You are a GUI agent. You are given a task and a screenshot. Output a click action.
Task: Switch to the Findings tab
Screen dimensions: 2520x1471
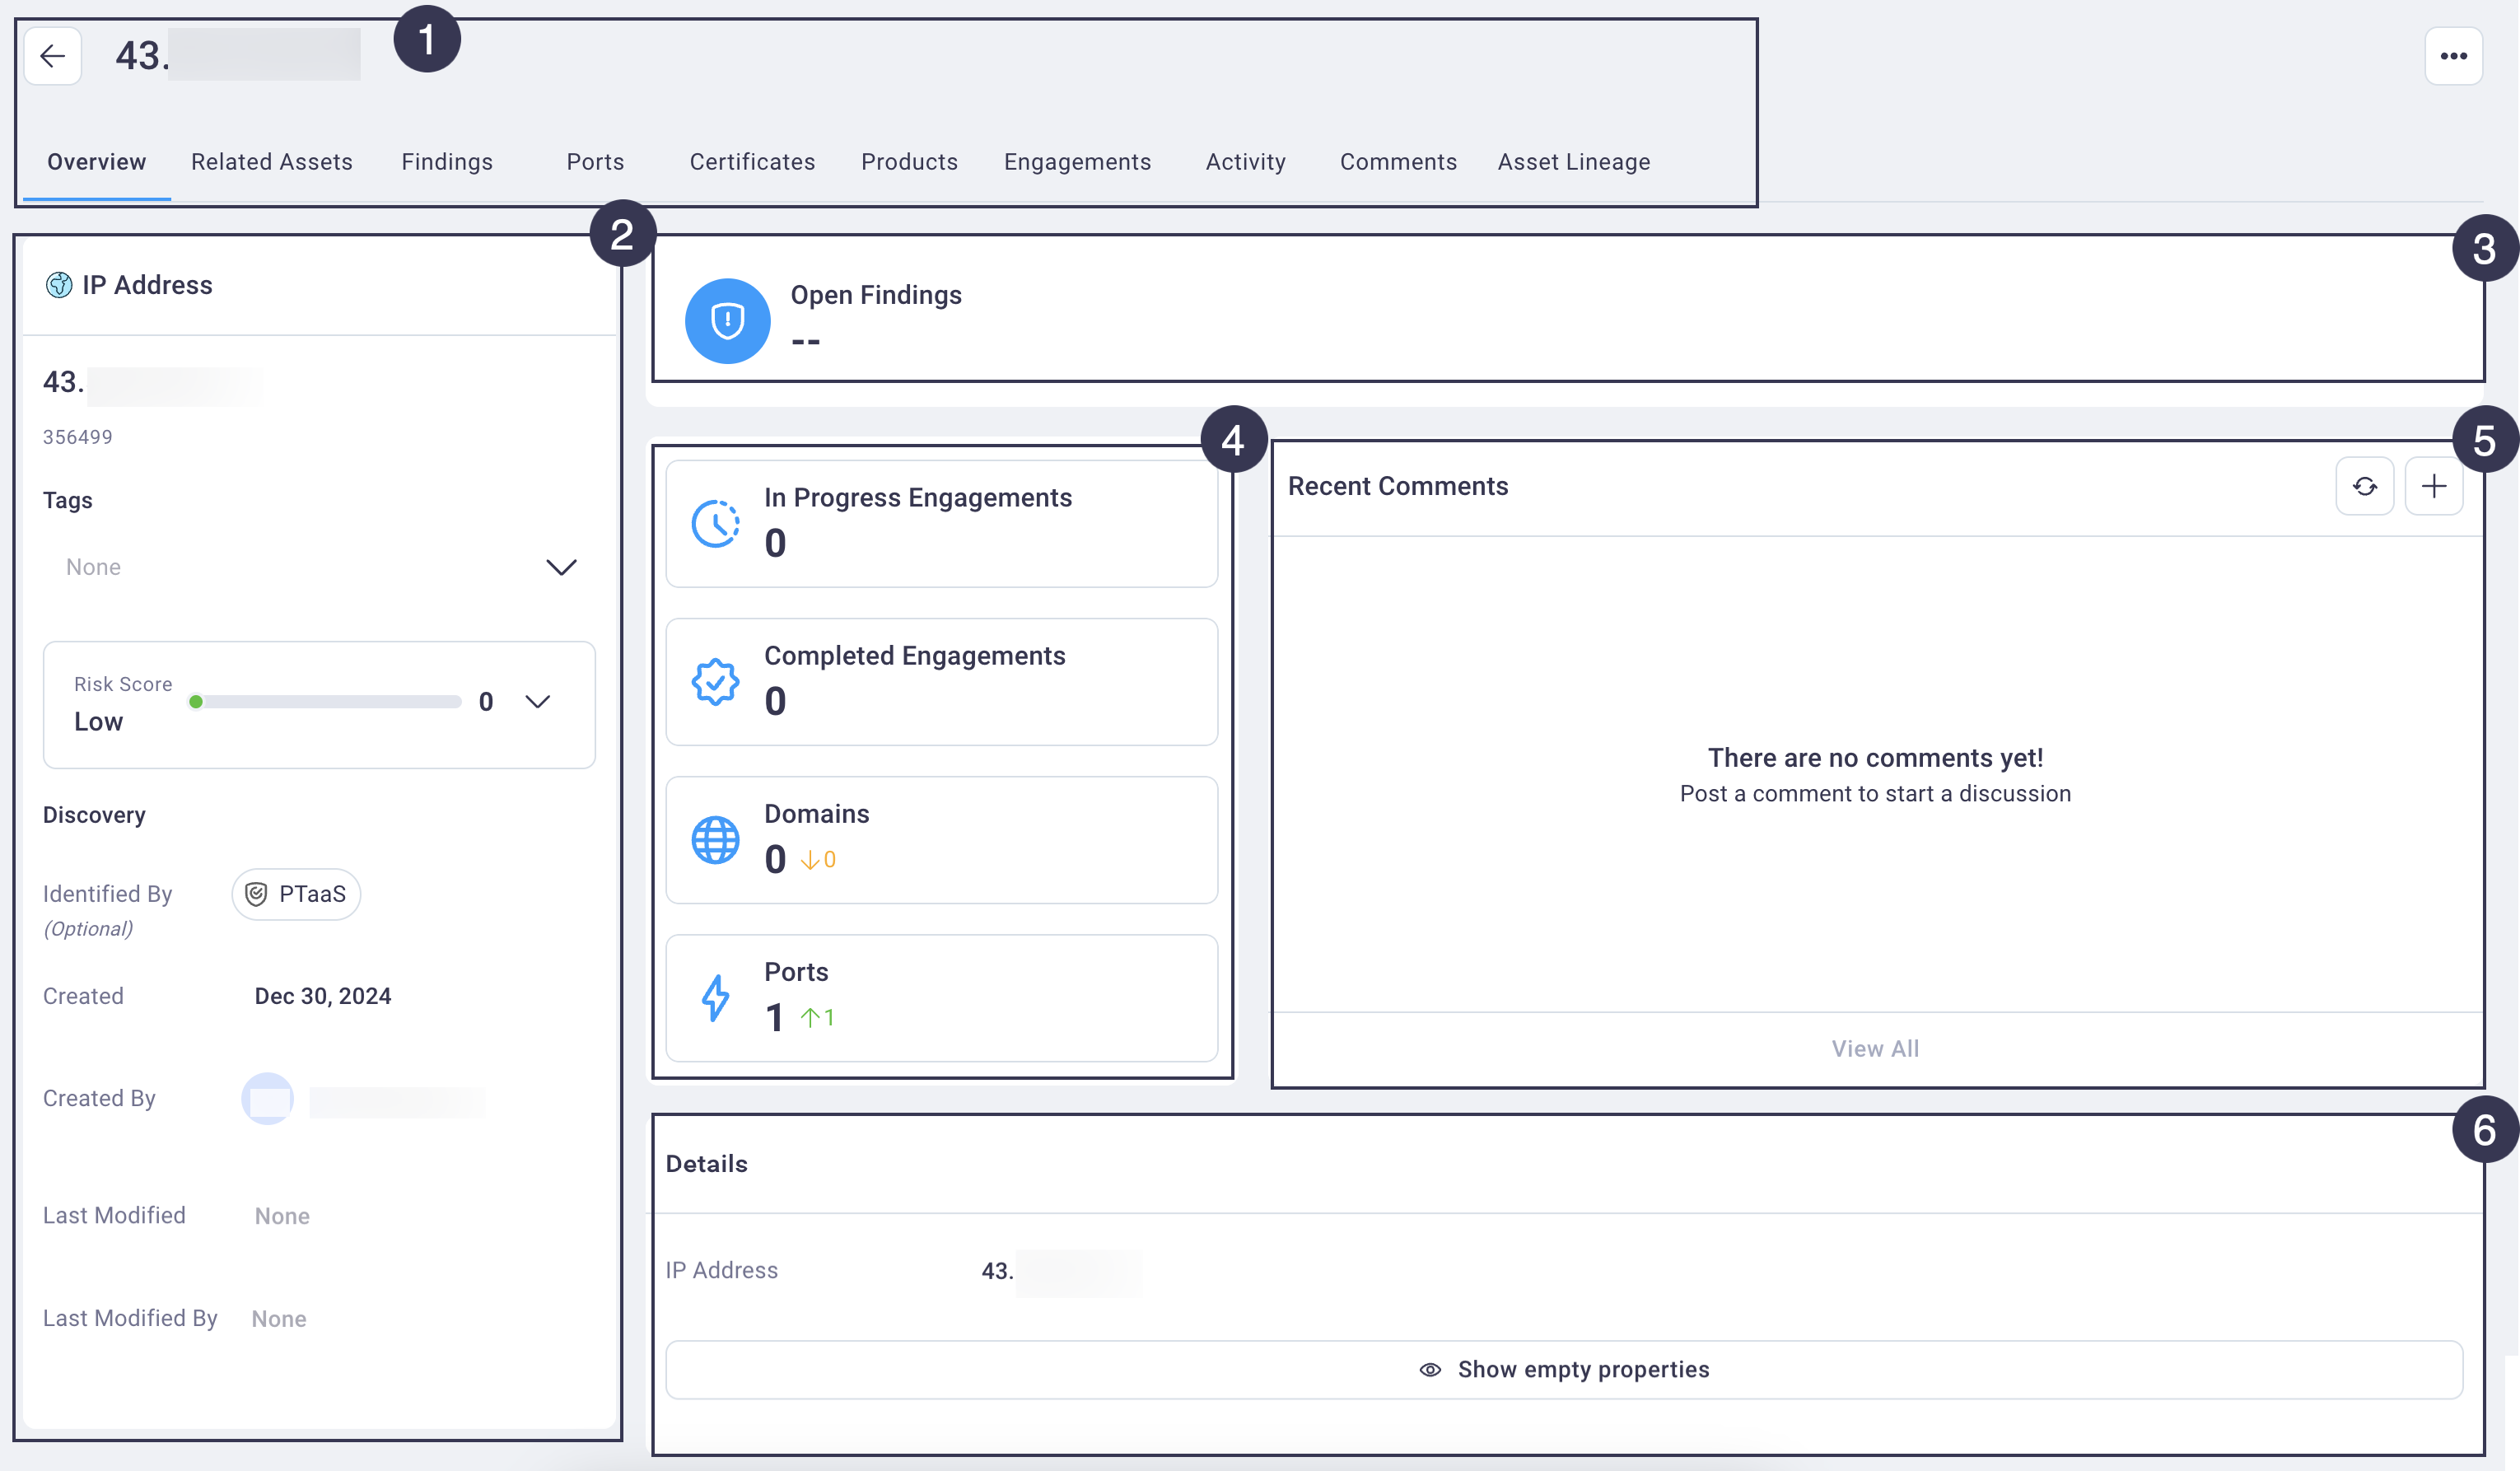point(446,161)
